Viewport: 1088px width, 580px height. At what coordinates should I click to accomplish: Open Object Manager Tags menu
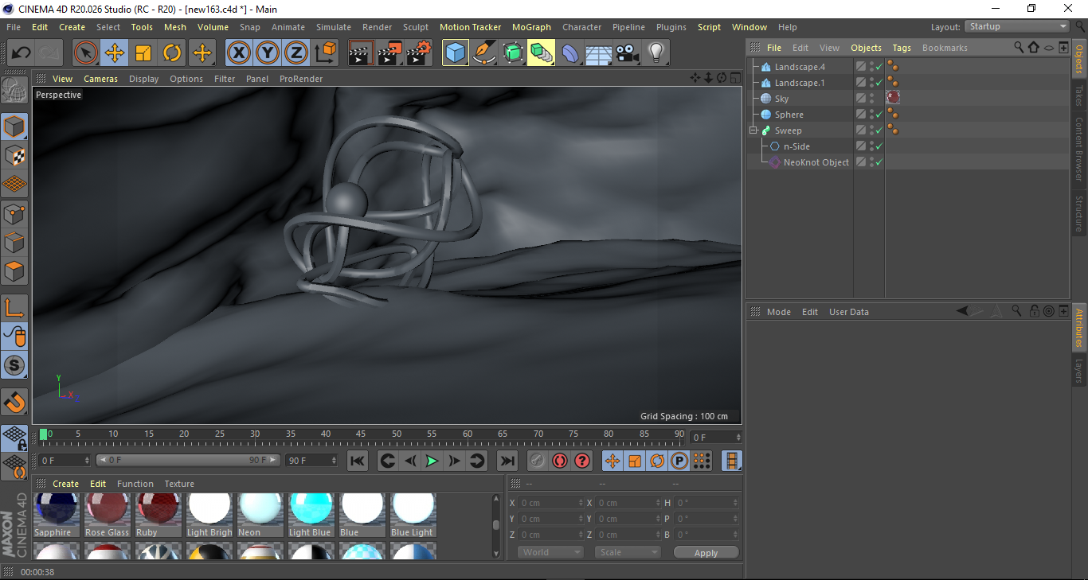[902, 48]
